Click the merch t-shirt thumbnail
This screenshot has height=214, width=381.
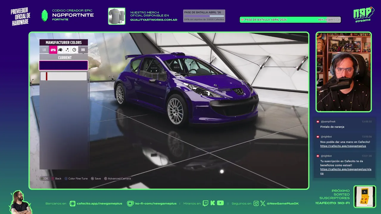click(x=117, y=16)
